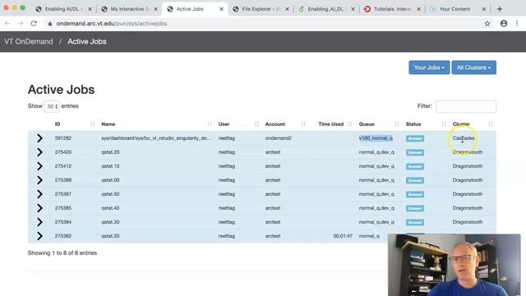526x296 pixels.
Task: Click the Queued status badge for job 275388
Action: 414,180
